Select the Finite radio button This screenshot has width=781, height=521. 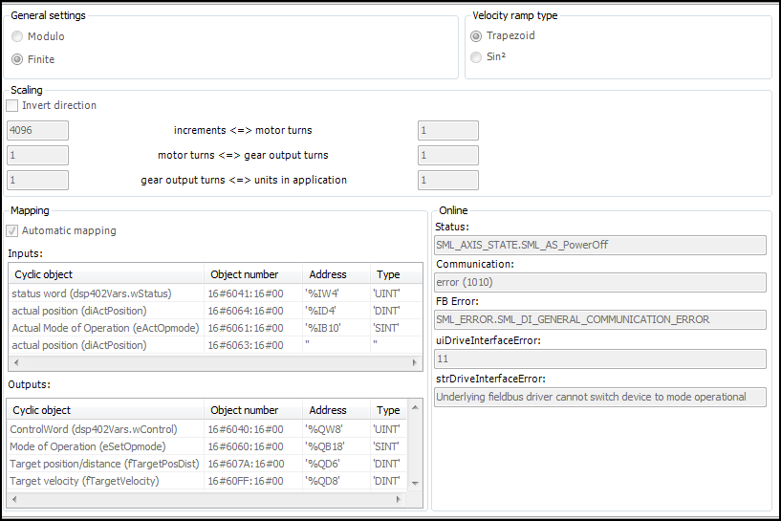pyautogui.click(x=17, y=59)
